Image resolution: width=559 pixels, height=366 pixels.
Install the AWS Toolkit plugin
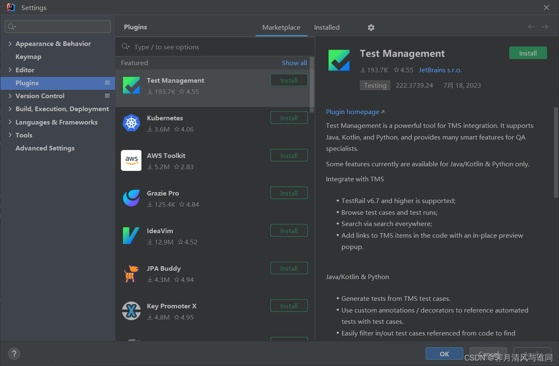tap(289, 155)
